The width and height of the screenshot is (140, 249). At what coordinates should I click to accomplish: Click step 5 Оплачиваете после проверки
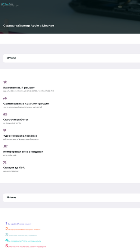click(26, 246)
